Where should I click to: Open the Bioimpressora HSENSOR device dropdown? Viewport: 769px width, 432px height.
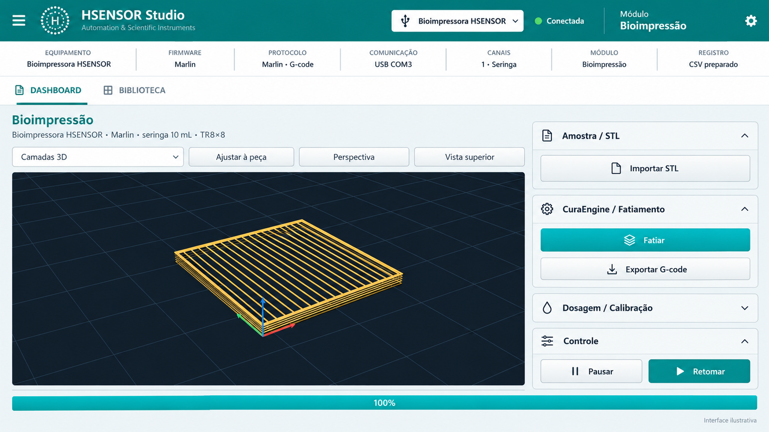(x=457, y=21)
